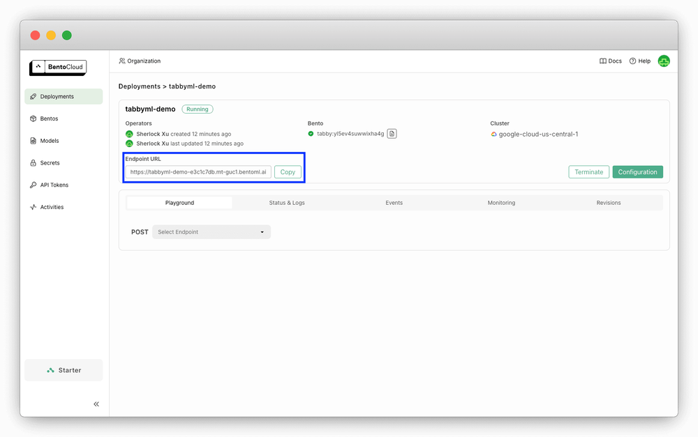Open Activities via the pulse icon
Image resolution: width=698 pixels, height=437 pixels.
[33, 206]
